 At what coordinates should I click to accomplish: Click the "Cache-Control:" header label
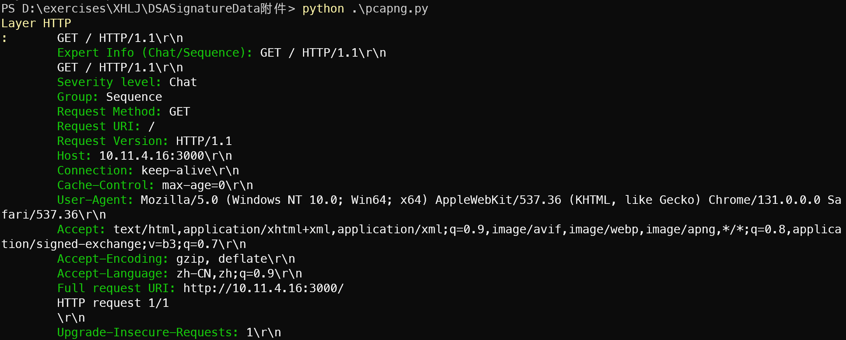(x=105, y=185)
